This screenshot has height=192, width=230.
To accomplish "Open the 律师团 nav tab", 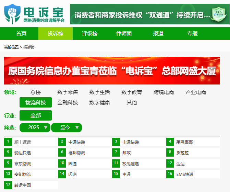I will (x=124, y=34).
